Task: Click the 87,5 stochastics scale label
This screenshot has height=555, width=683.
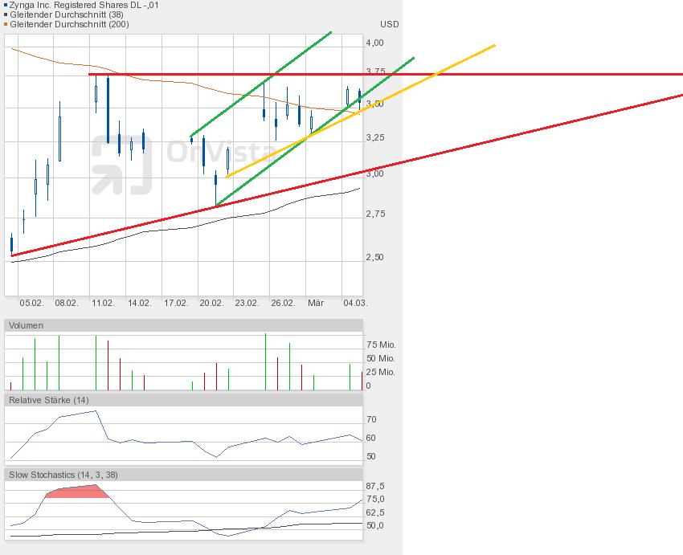Action: (x=375, y=486)
